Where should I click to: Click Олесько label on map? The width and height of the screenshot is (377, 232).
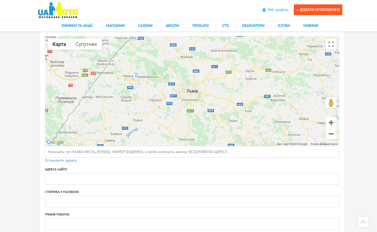point(279,72)
